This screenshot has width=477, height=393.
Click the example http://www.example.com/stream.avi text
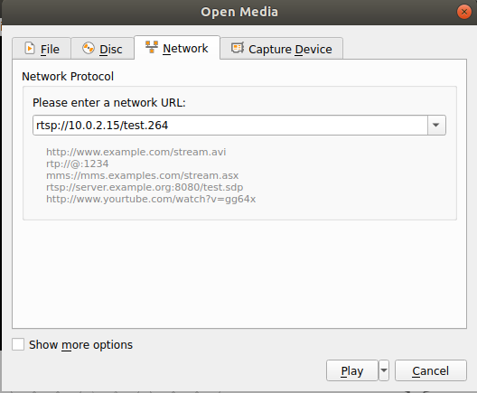[x=136, y=152]
